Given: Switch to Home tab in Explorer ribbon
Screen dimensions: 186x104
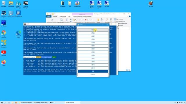Looking at the screenshot, I should pyautogui.click(x=55, y=16).
